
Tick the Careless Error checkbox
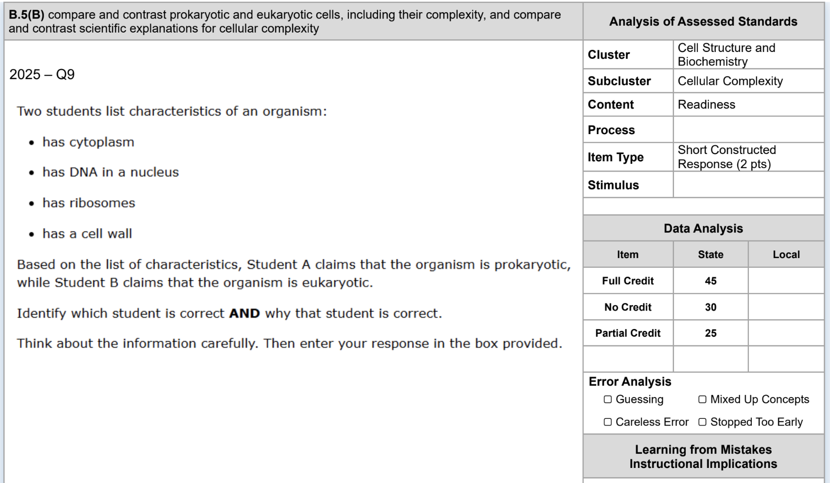607,422
